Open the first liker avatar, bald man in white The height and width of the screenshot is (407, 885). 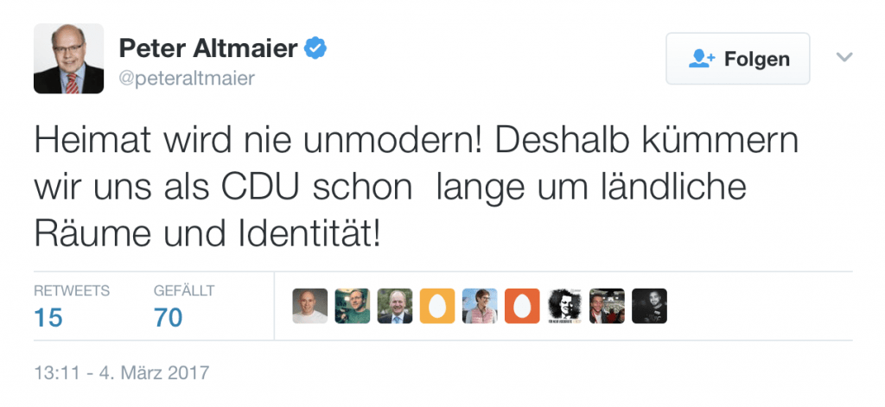310,306
